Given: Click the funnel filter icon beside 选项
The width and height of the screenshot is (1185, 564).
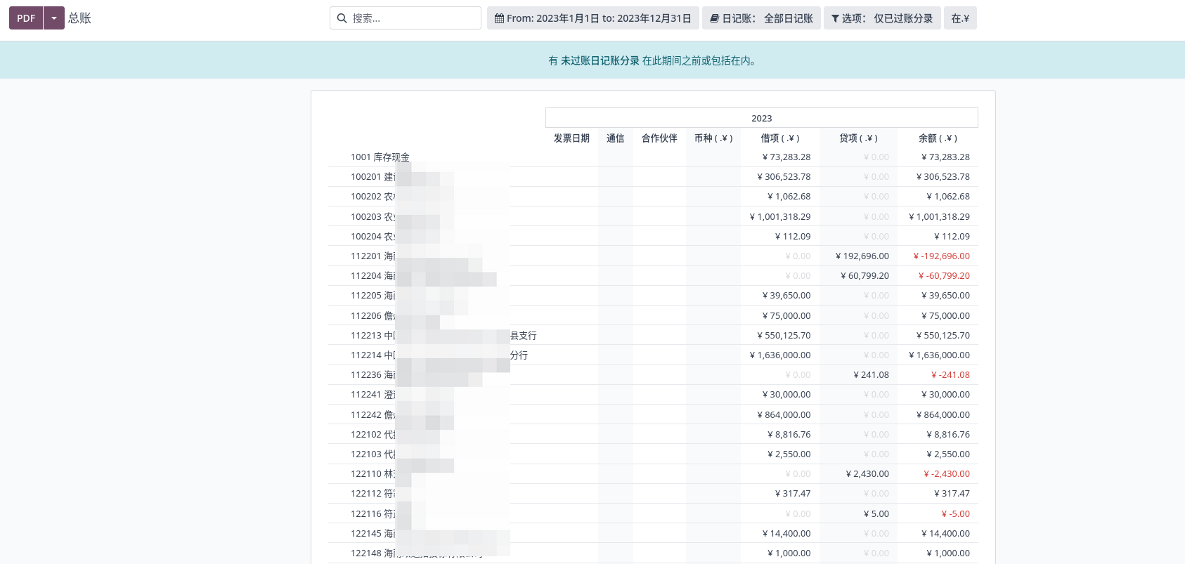Looking at the screenshot, I should click(x=835, y=18).
